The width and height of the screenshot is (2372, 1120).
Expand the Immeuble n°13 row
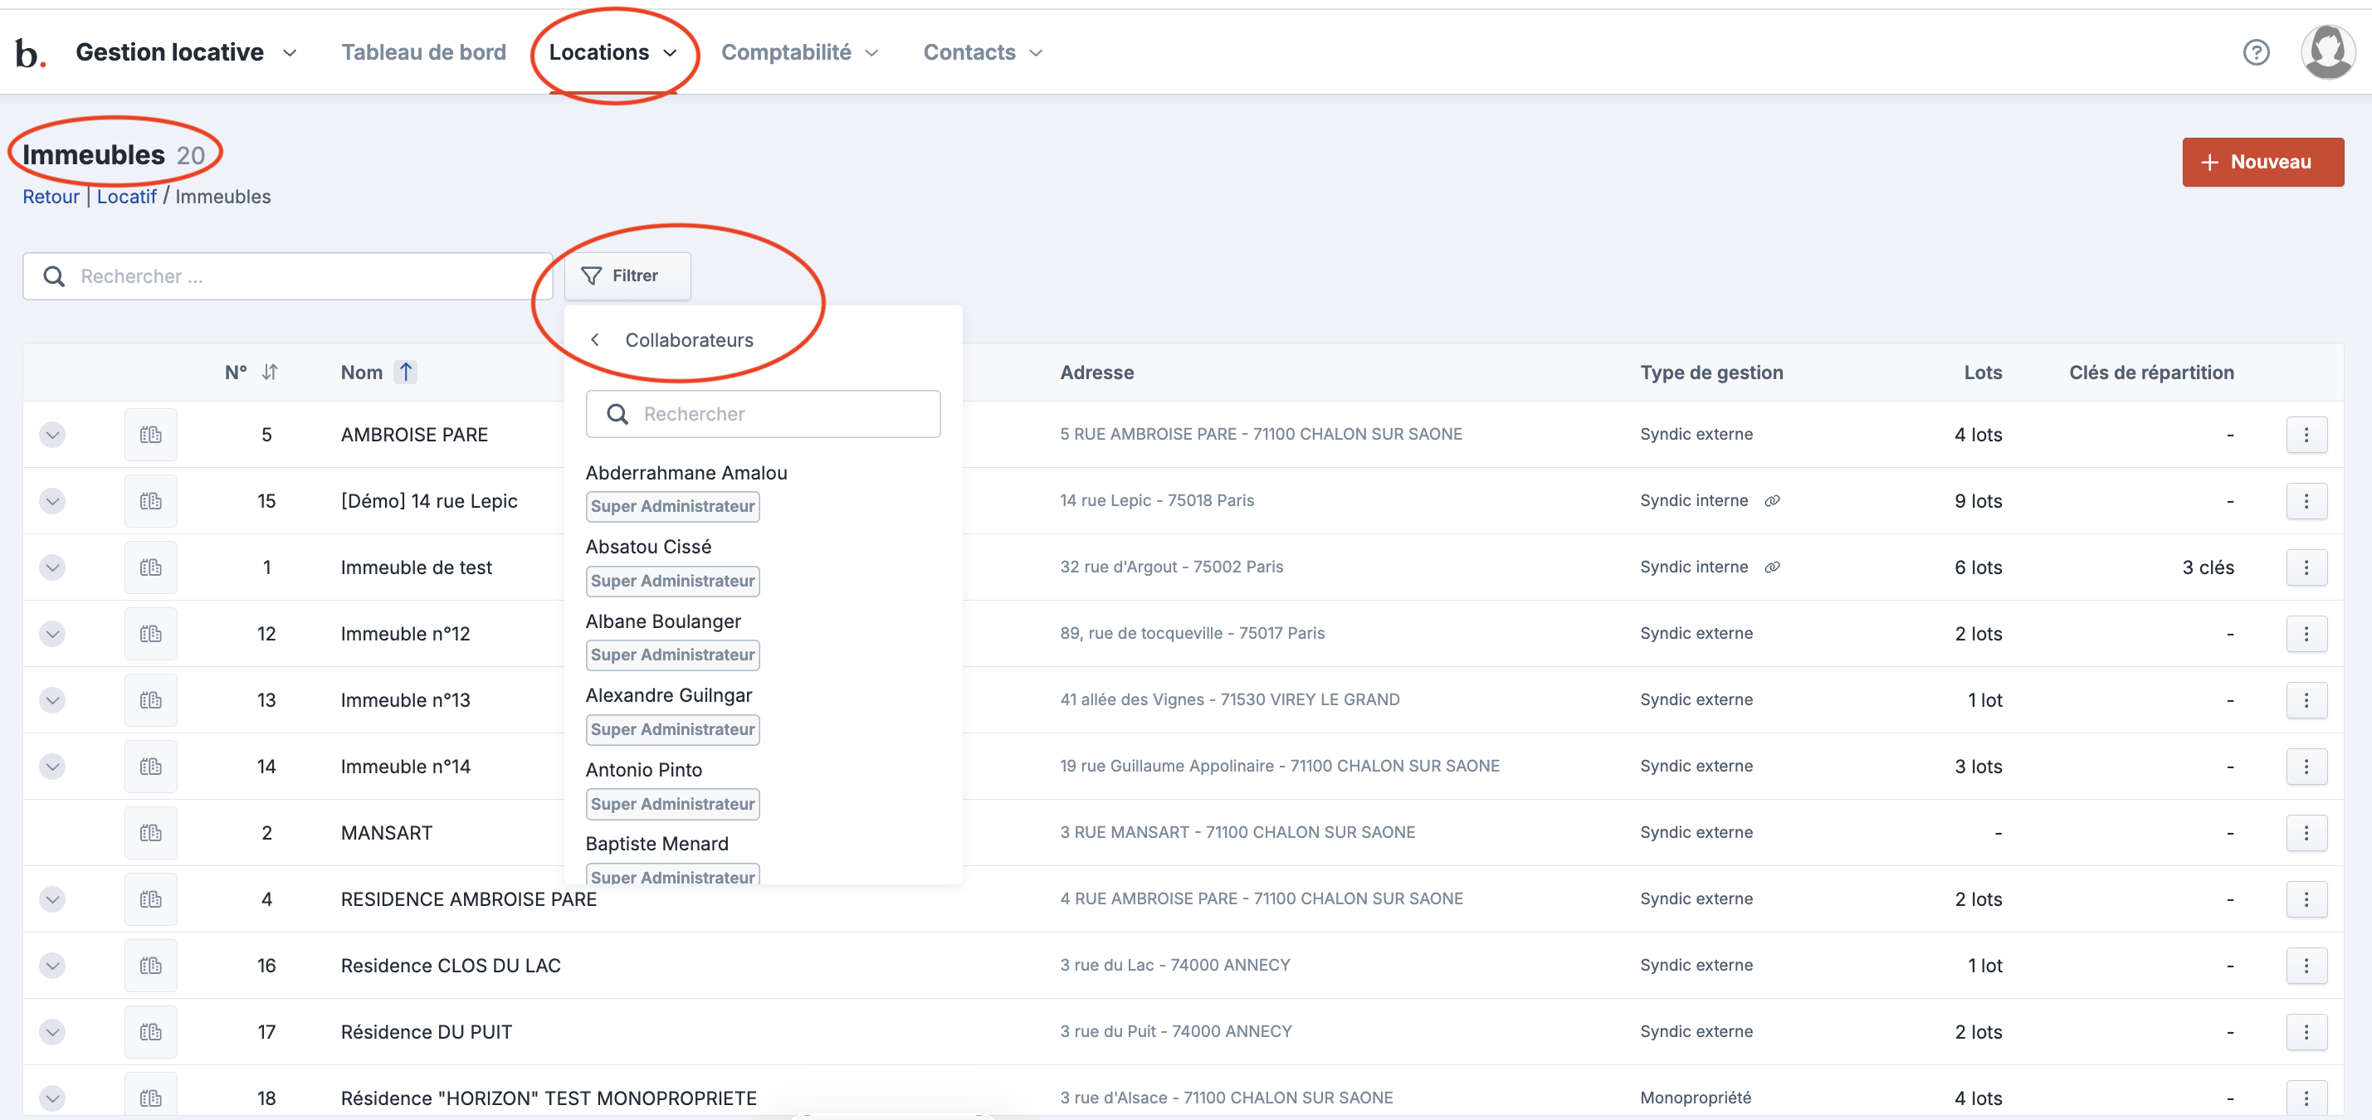(x=52, y=700)
